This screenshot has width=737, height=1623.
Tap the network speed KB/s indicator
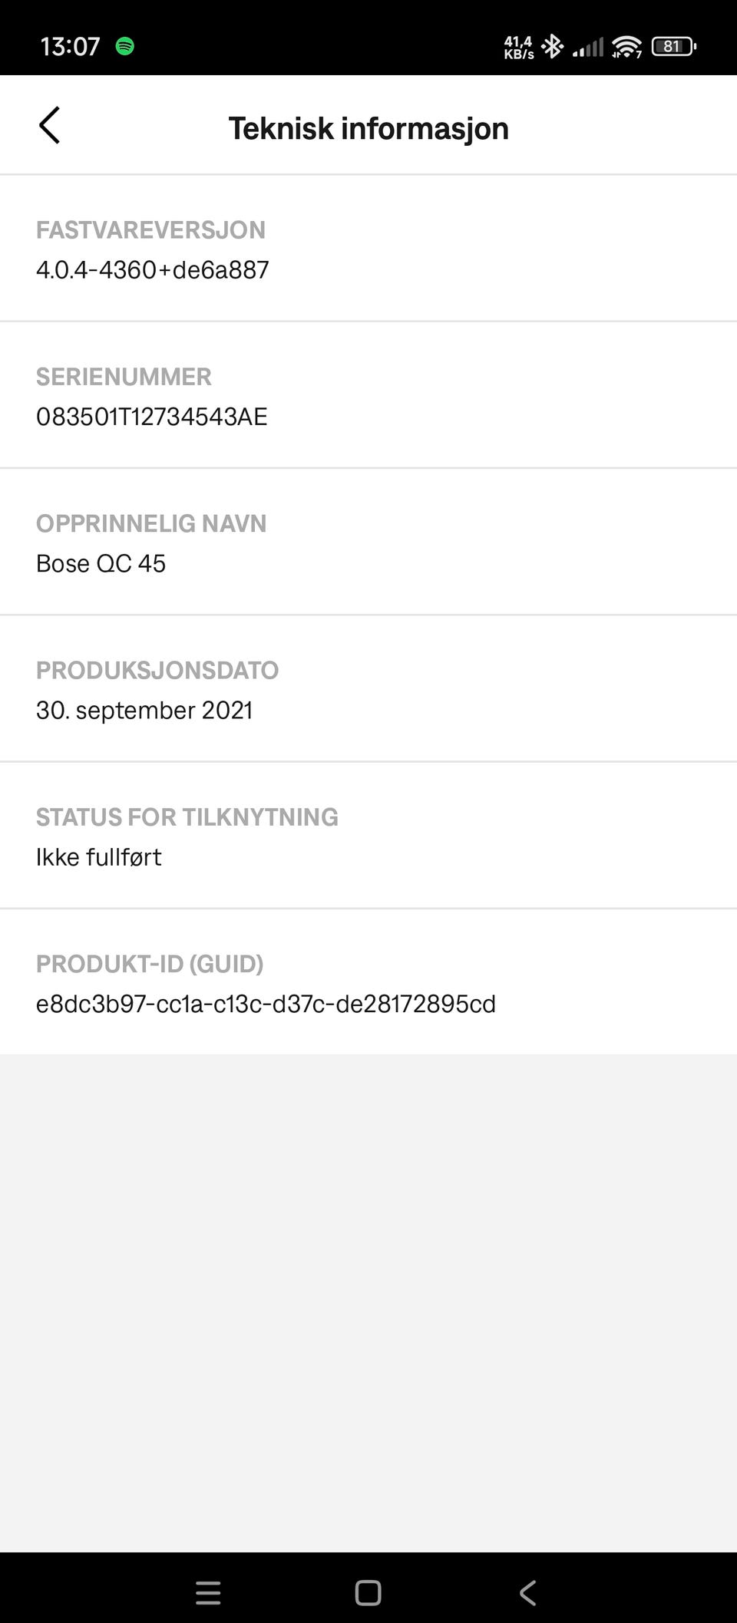pyautogui.click(x=519, y=48)
